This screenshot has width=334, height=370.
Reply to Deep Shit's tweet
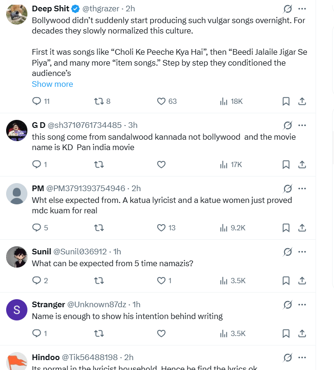pyautogui.click(x=37, y=101)
